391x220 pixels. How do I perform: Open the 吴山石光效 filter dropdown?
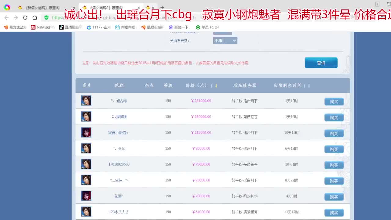[225, 40]
